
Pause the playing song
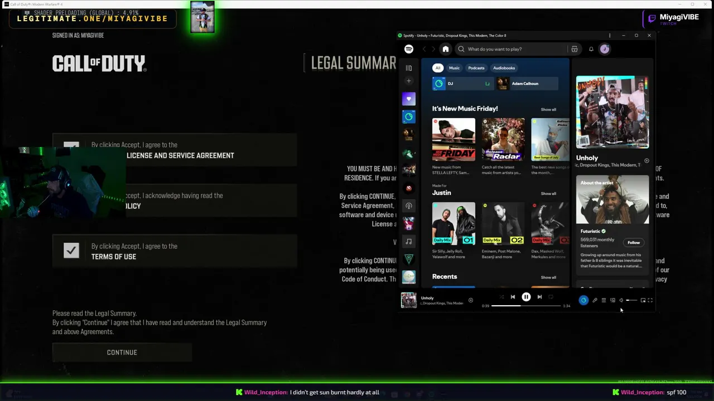(x=526, y=297)
